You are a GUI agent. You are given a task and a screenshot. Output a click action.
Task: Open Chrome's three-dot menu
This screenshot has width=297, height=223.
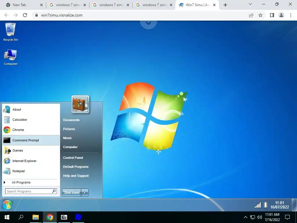click(291, 15)
